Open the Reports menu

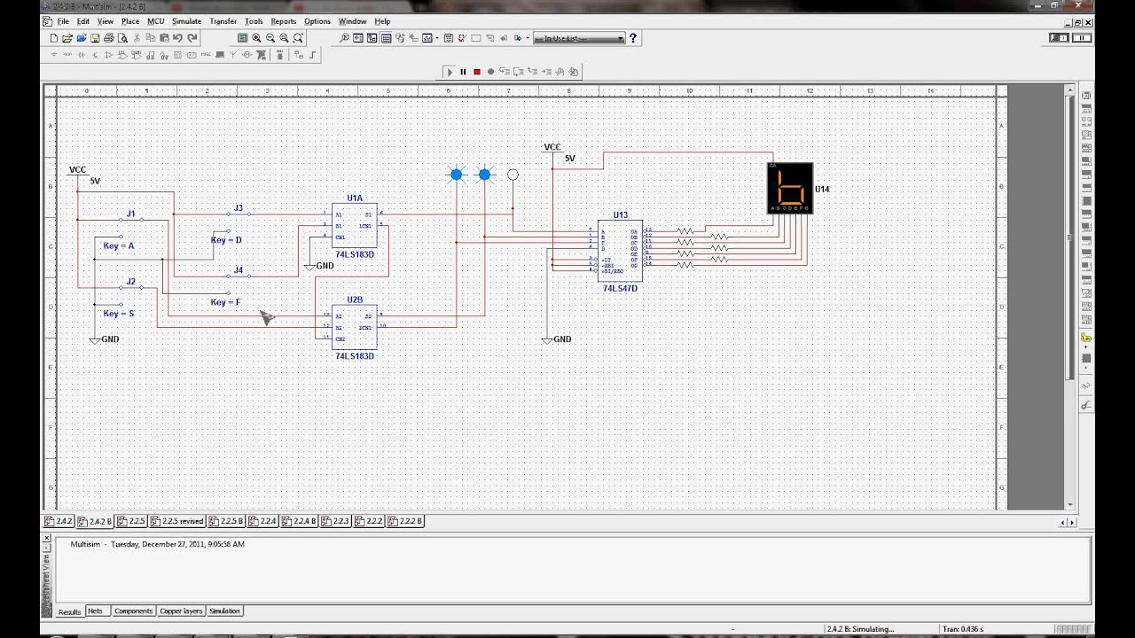pos(284,21)
